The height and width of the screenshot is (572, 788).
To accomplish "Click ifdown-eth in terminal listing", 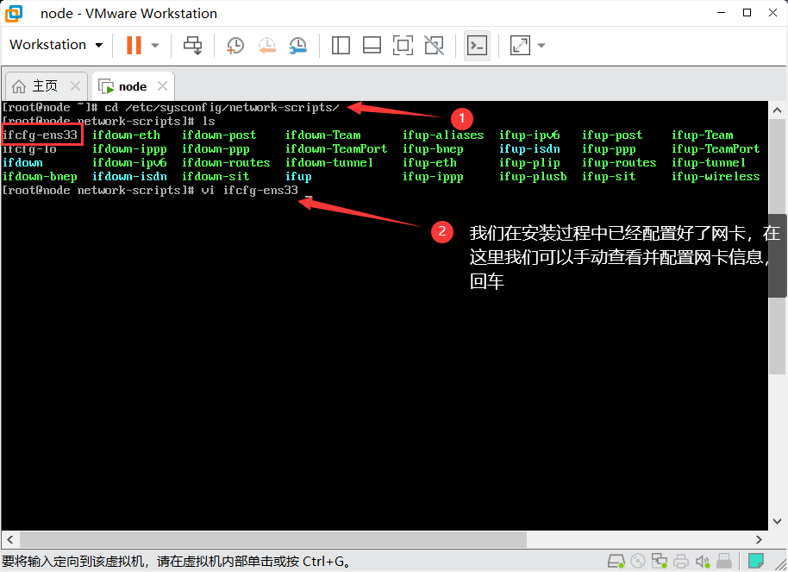I will pos(126,135).
